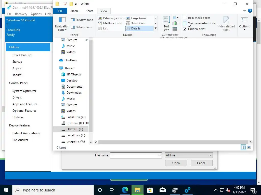Select This PC in navigation tree
Screen dimensions: 261x195
pos(67,68)
